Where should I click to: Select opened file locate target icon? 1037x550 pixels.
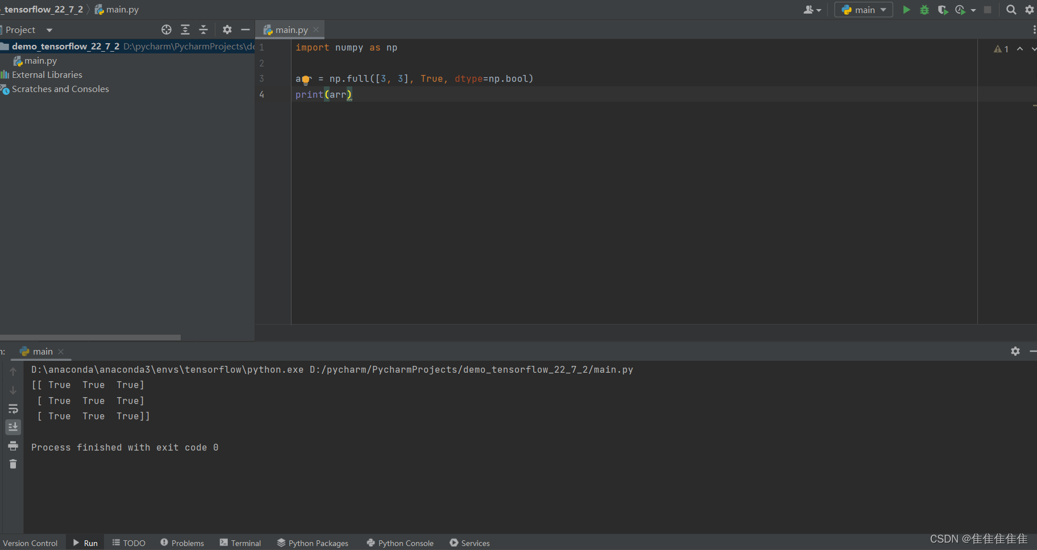[166, 30]
